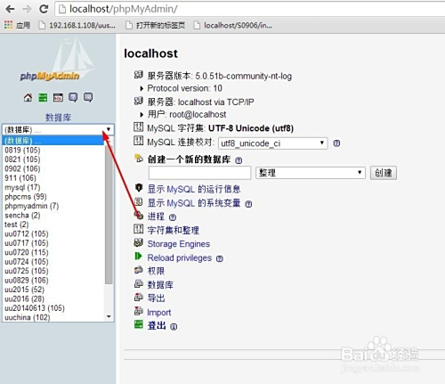Click the browser back arrow
Screen dimensions: 445x384
pyautogui.click(x=10, y=9)
